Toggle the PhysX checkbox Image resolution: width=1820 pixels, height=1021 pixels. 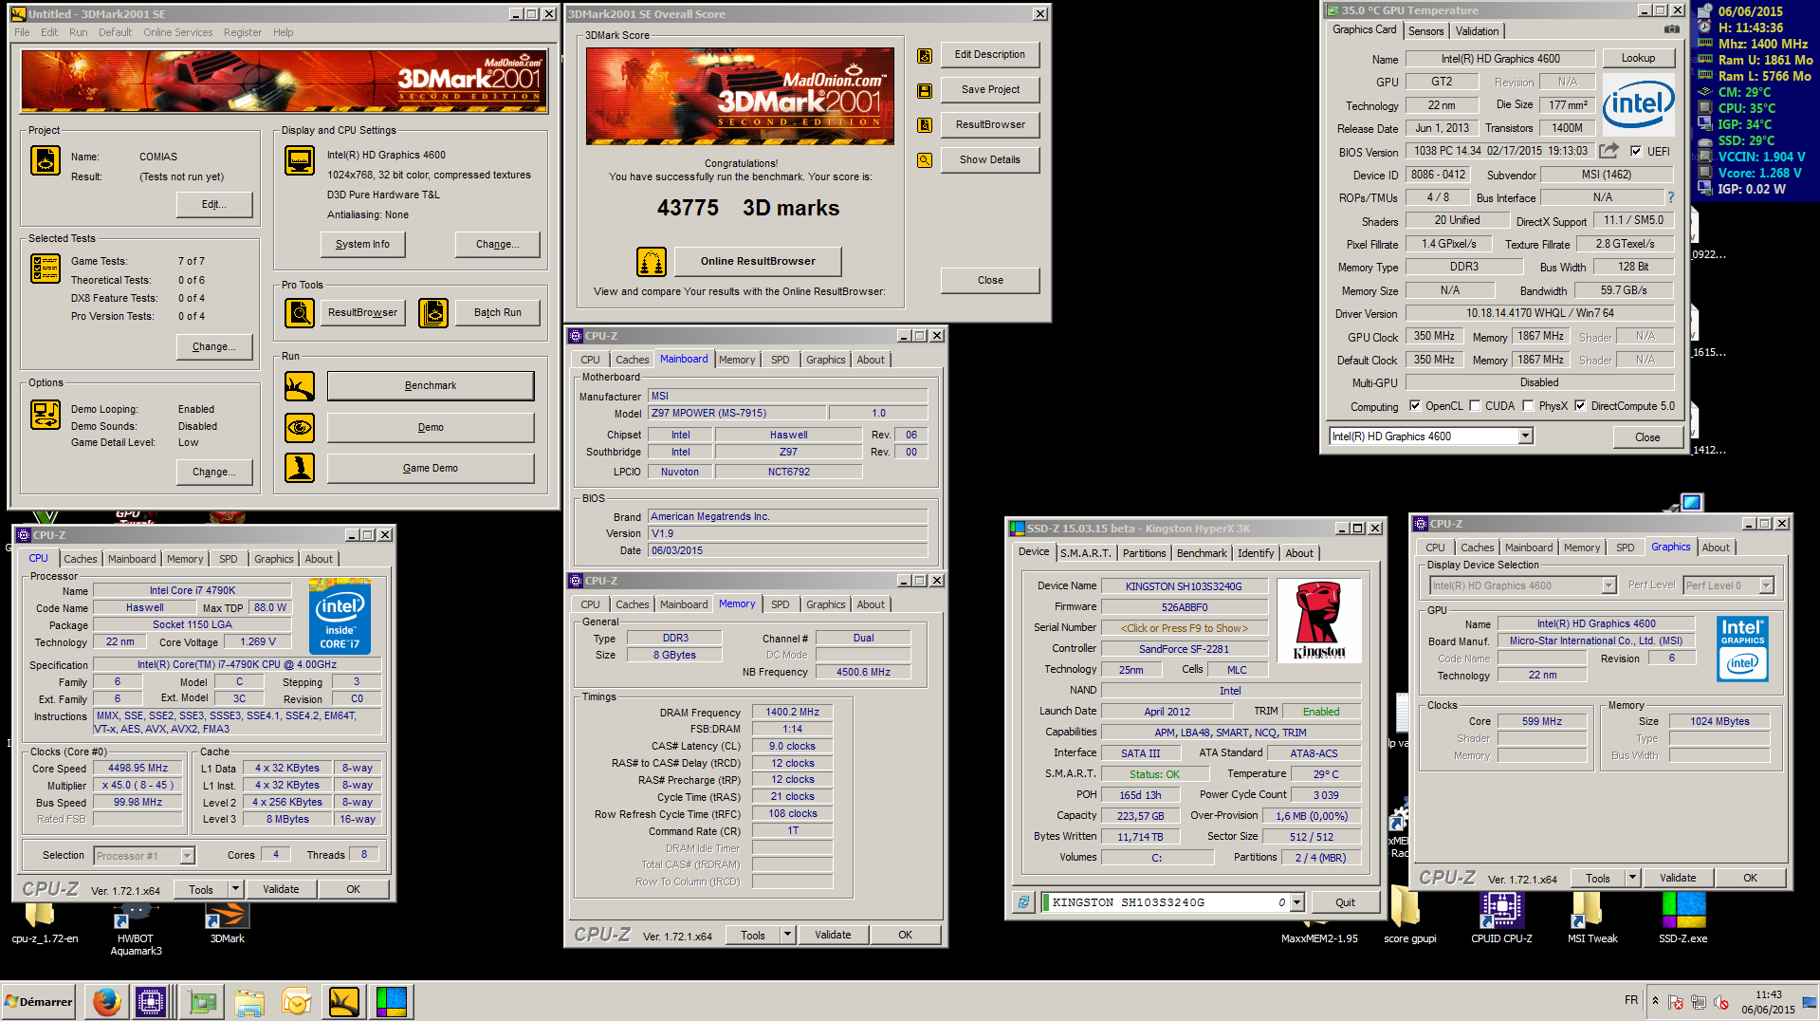click(1528, 406)
